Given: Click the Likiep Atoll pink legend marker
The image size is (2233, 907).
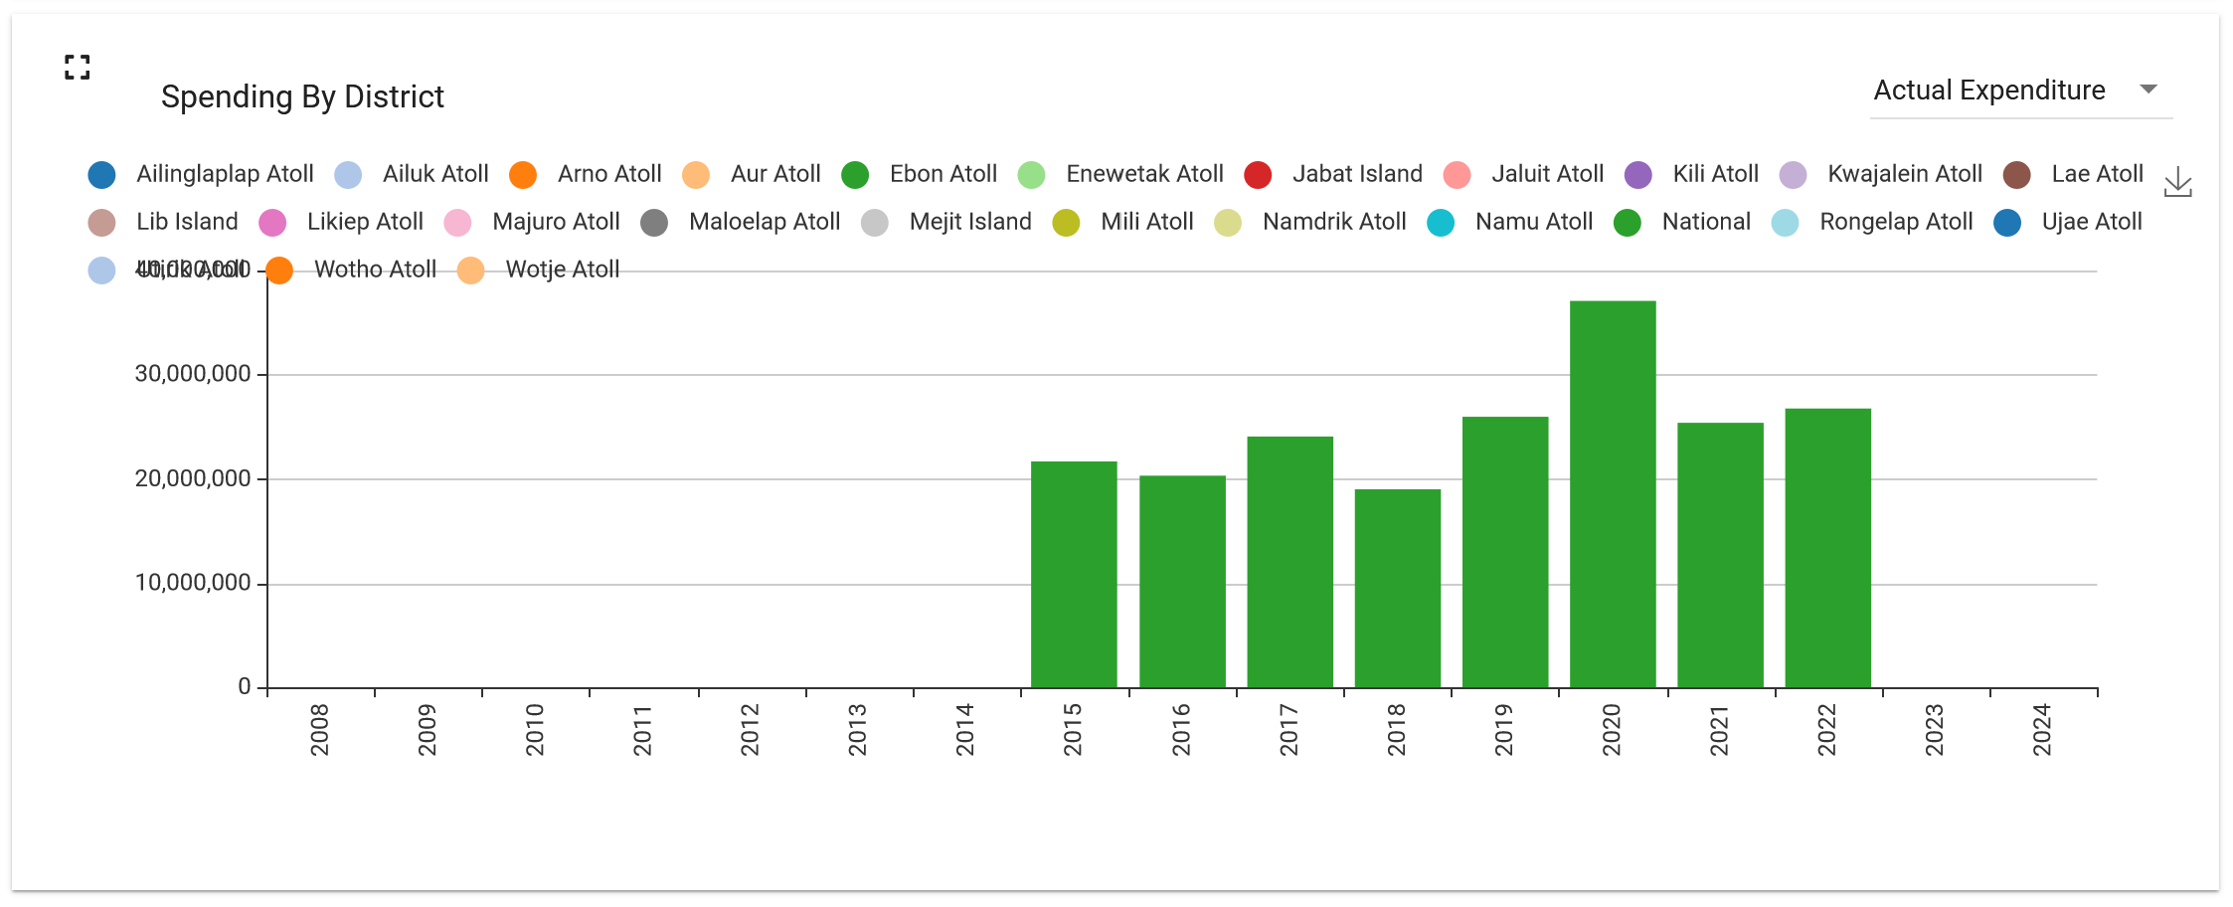Looking at the screenshot, I should coord(272,223).
